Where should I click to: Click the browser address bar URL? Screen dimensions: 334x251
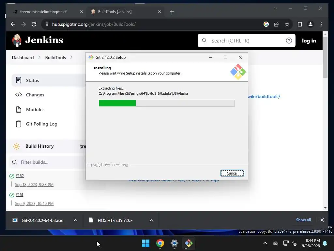pos(94,24)
